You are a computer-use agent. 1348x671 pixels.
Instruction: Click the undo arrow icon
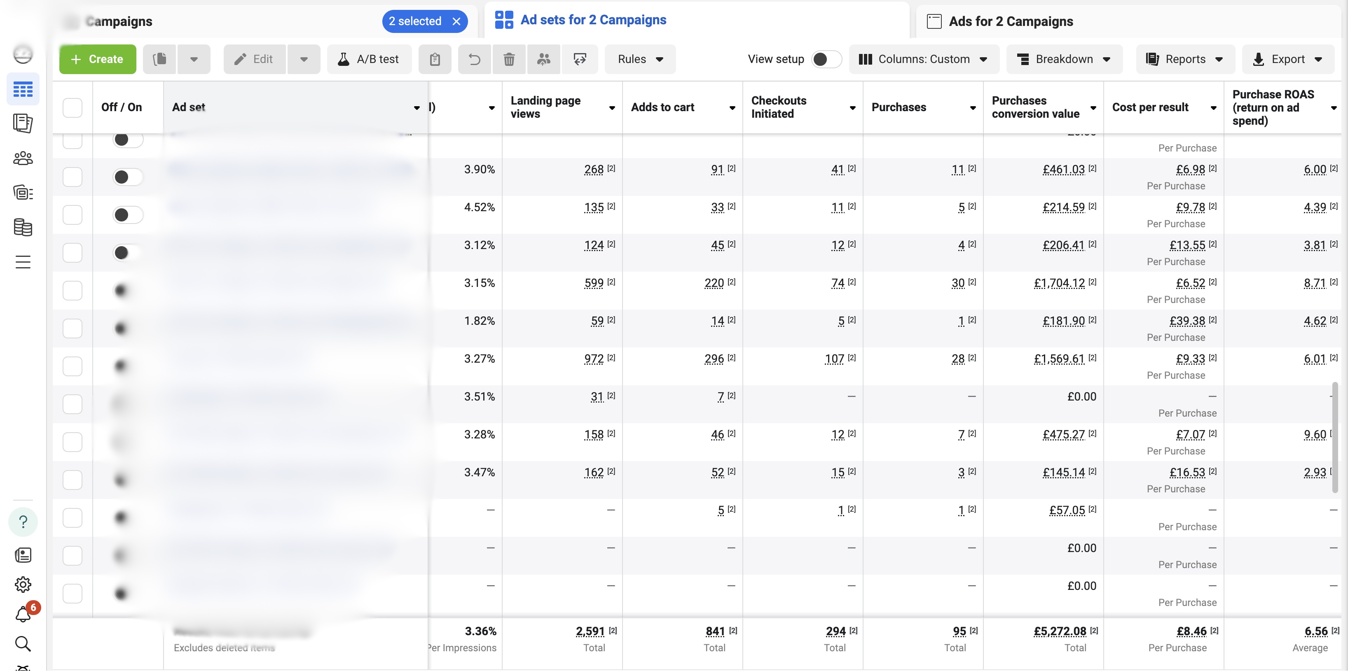(x=474, y=59)
